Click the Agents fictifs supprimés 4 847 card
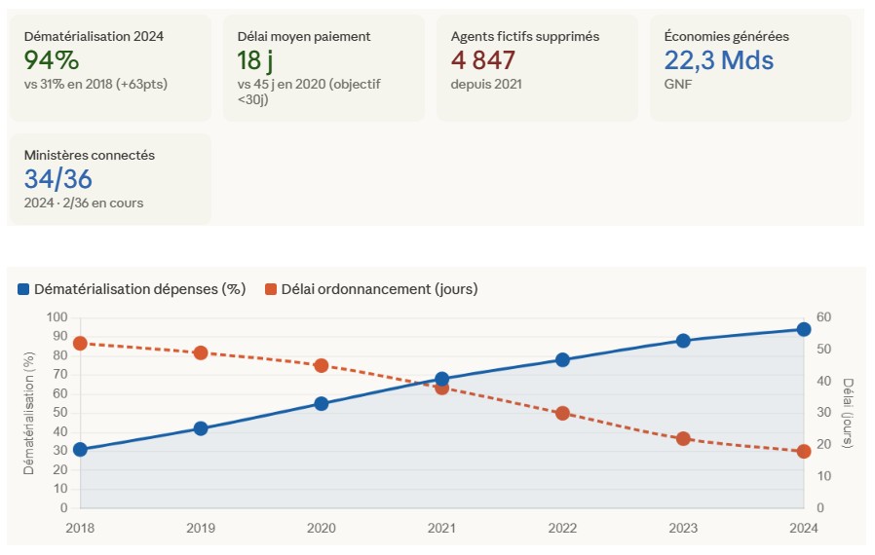 (537, 67)
